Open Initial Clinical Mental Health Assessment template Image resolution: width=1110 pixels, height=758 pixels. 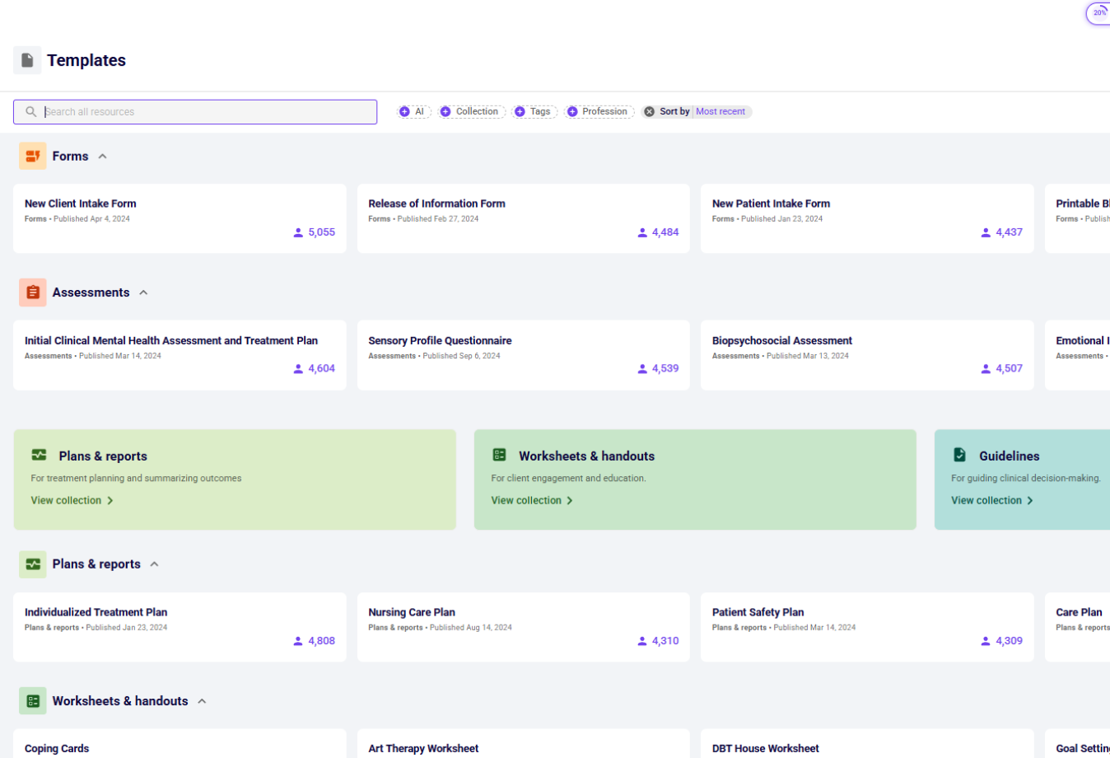(x=180, y=355)
